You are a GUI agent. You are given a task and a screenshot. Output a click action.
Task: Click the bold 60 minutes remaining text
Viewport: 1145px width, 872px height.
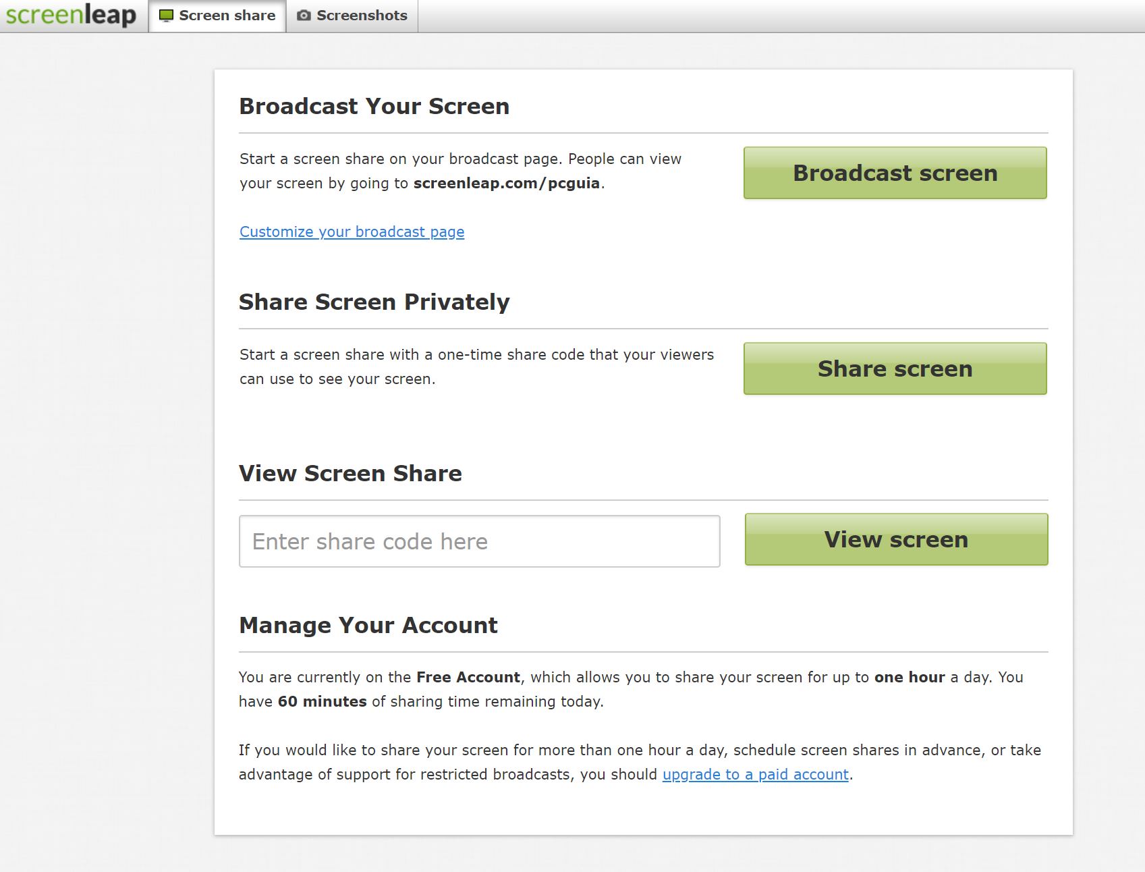tap(322, 701)
